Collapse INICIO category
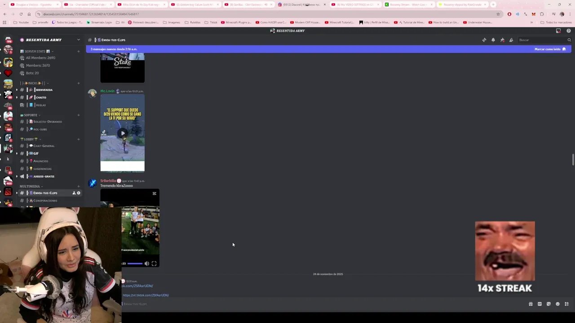Image resolution: width=575 pixels, height=323 pixels. click(35, 83)
